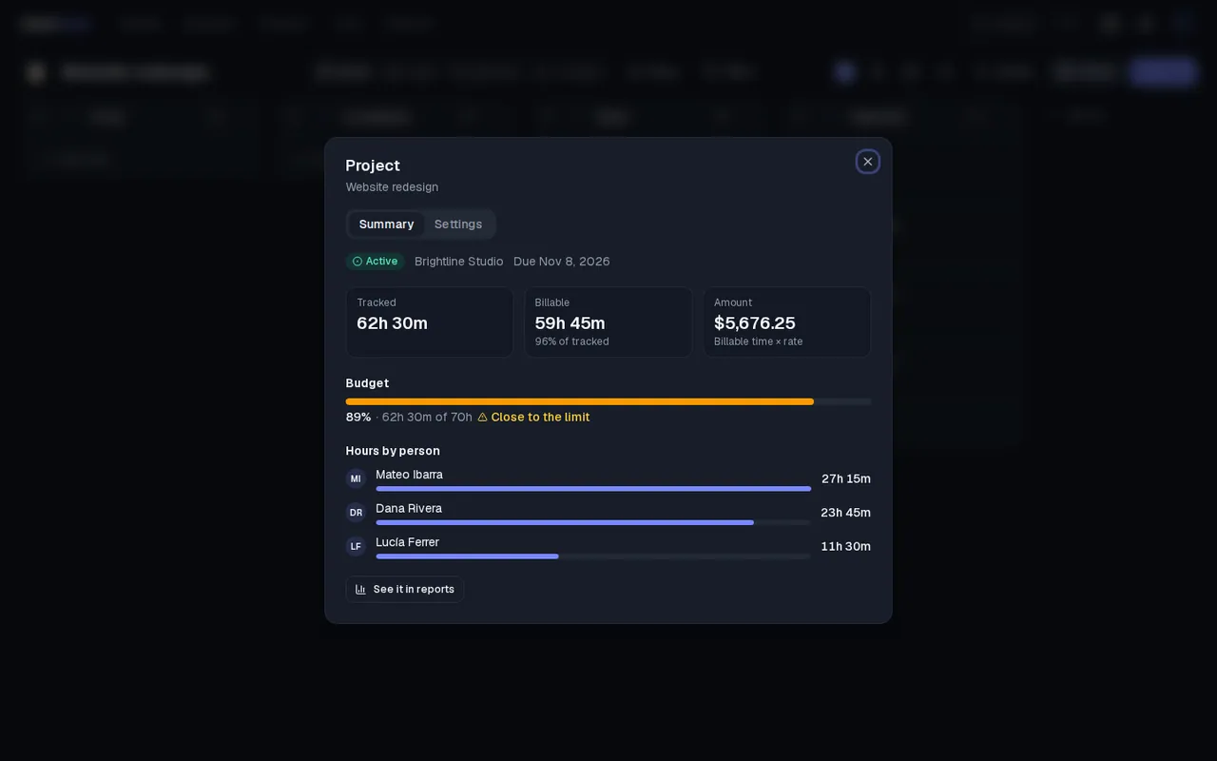This screenshot has width=1217, height=761.
Task: Click the due date Nov 8, 2026
Action: [x=562, y=262]
